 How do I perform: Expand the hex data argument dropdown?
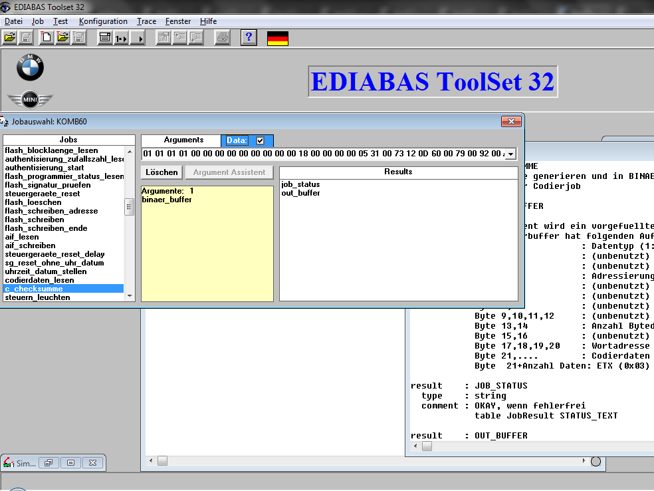click(x=510, y=154)
